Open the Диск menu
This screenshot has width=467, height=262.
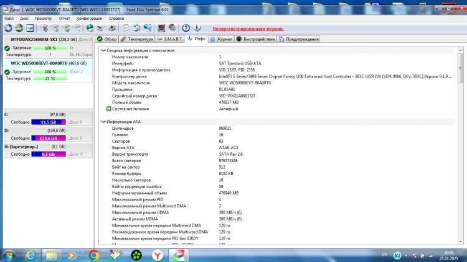24,19
